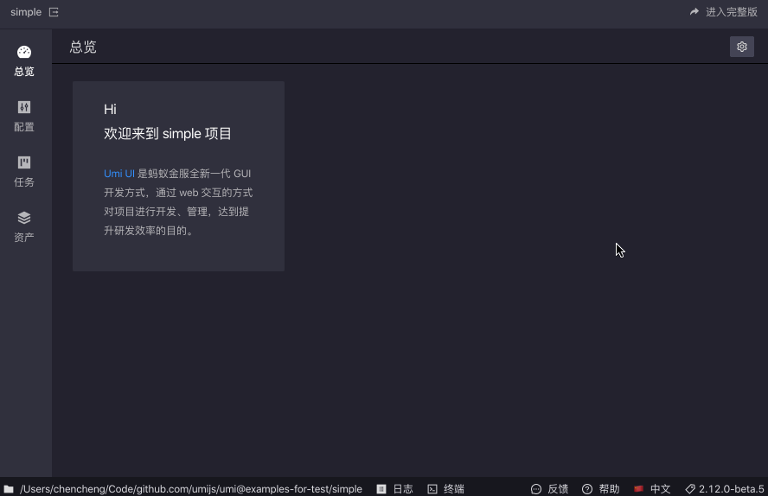Click the folder icon in status bar
Screen dimensions: 768x496
(x=9, y=489)
